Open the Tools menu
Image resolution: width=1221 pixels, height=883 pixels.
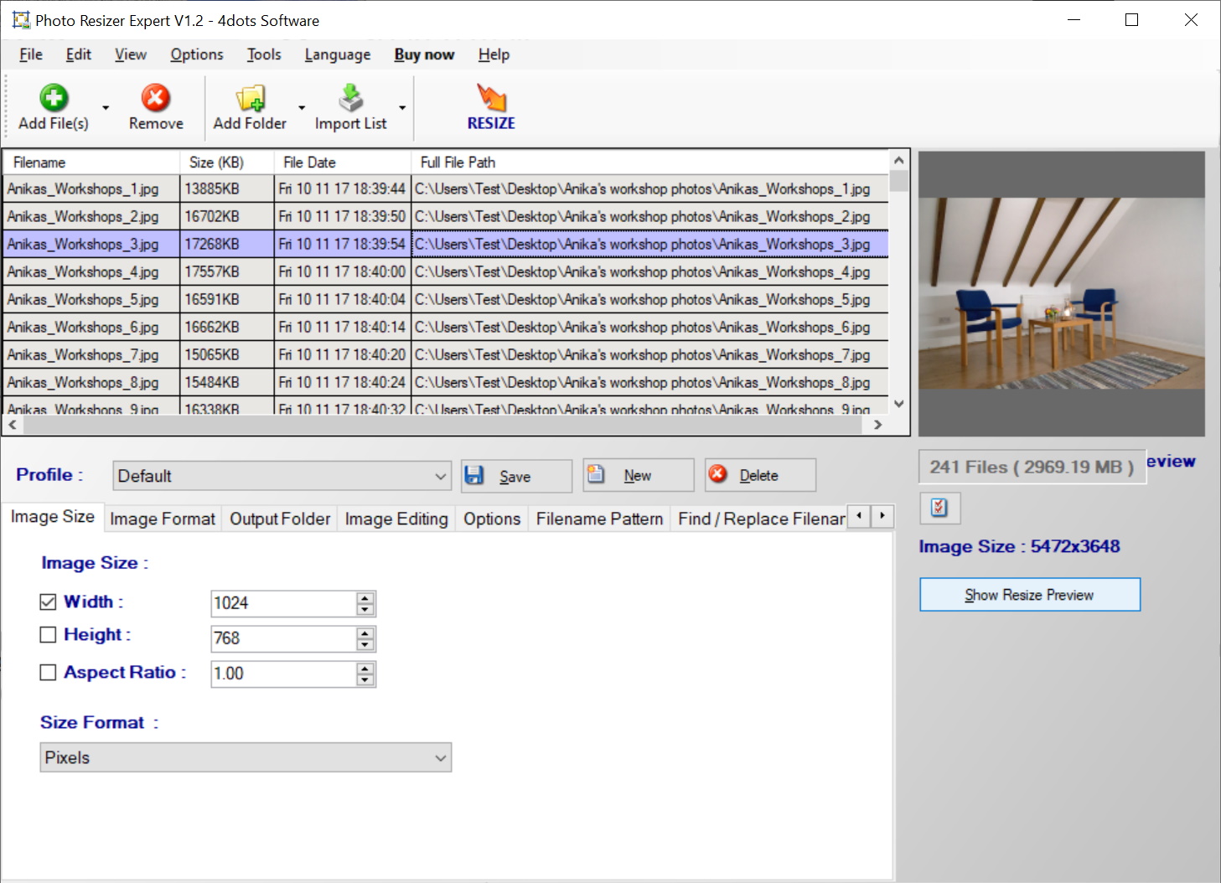[x=264, y=54]
